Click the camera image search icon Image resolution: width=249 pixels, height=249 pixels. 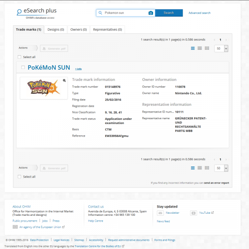(151, 13)
